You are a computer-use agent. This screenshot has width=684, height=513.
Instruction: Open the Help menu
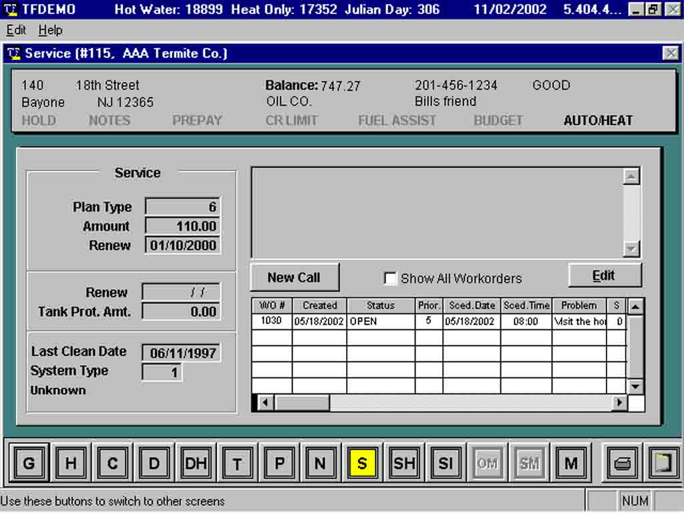coord(51,30)
